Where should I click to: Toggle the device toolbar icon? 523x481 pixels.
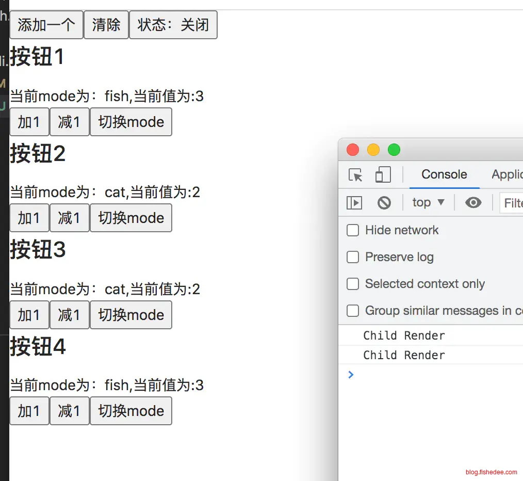click(383, 175)
